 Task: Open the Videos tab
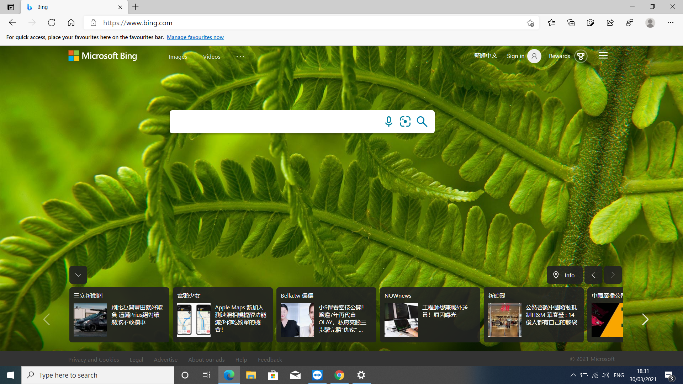[x=212, y=57]
